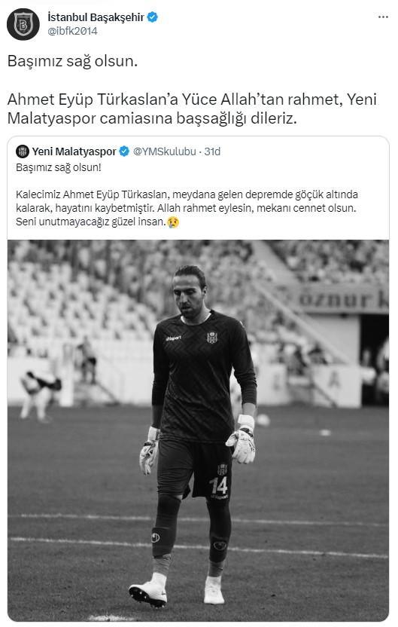Open the İstanbul Başakşehir profile avatar

[23, 24]
